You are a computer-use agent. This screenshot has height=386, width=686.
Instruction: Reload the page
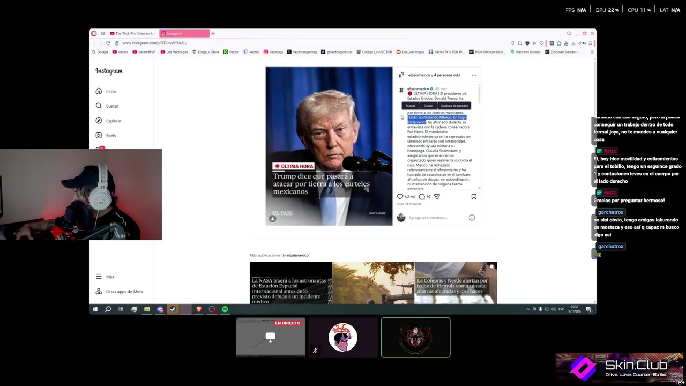click(108, 43)
